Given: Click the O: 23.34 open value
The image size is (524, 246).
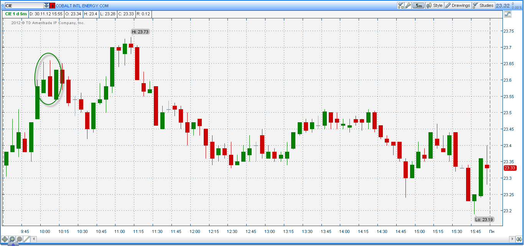Looking at the screenshot, I should pyautogui.click(x=74, y=14).
